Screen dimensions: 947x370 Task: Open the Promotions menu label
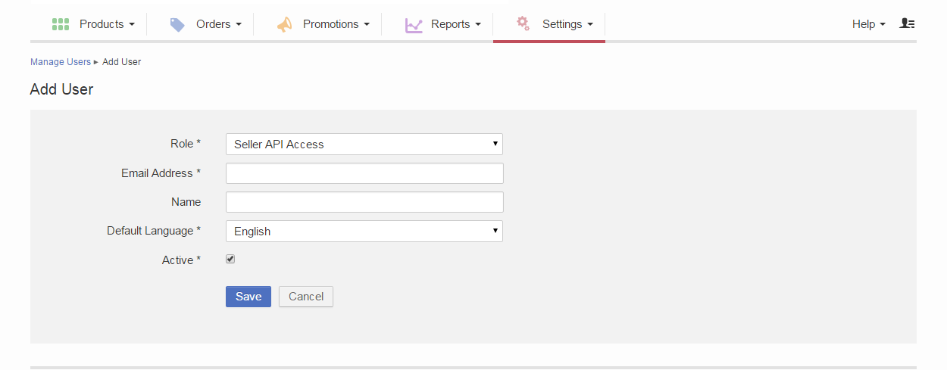point(336,24)
